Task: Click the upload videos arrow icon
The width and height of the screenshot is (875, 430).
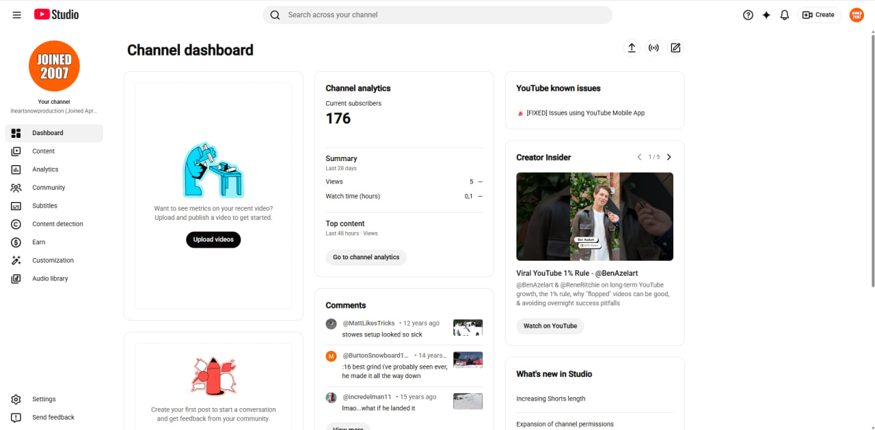Action: pos(632,48)
